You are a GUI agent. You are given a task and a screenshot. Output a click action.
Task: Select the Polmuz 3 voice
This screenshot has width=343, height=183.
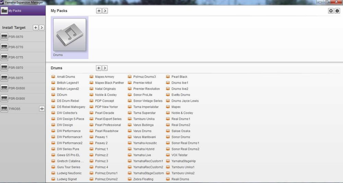[x=102, y=161]
